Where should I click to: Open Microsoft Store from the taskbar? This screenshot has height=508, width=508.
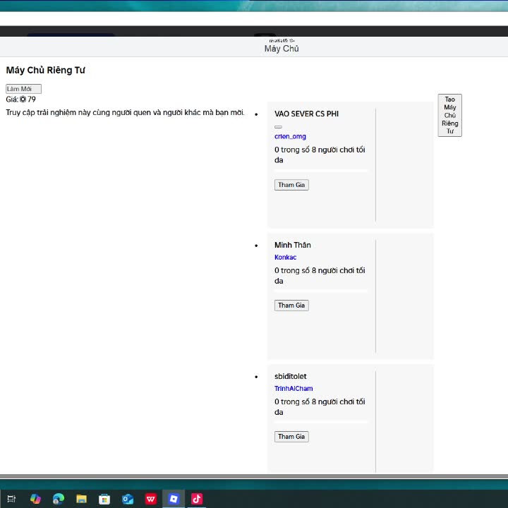[x=104, y=499]
